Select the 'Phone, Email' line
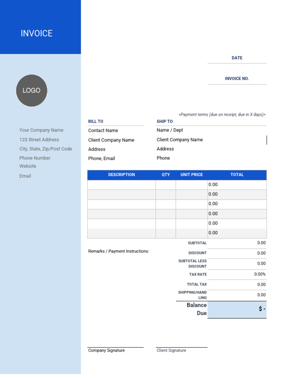 coord(102,158)
